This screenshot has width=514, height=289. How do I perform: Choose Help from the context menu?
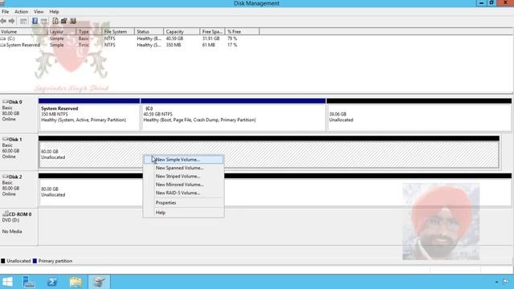(184, 213)
